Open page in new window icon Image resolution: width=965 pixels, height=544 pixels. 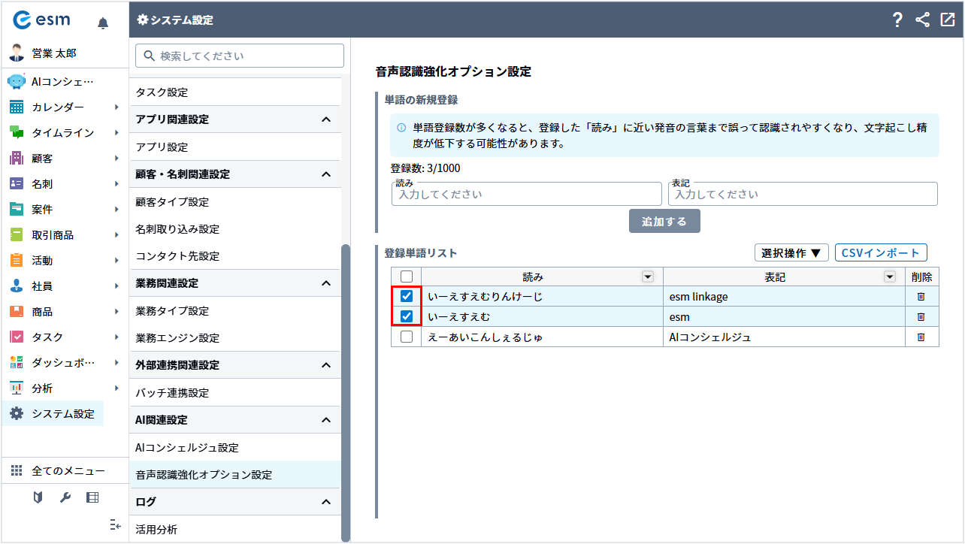[x=947, y=20]
